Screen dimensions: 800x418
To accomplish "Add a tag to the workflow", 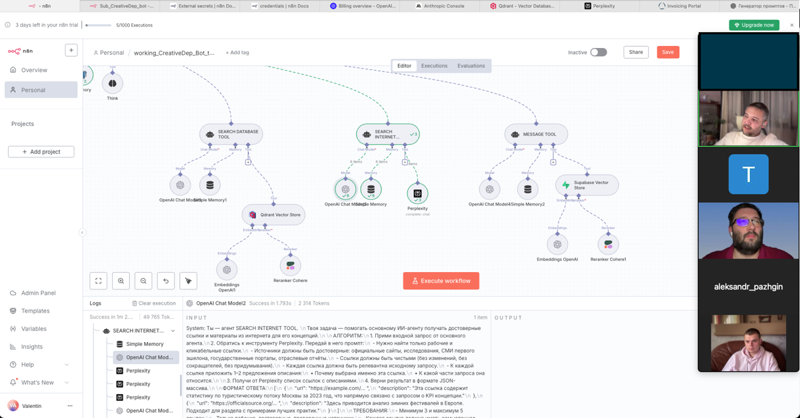I will (237, 53).
